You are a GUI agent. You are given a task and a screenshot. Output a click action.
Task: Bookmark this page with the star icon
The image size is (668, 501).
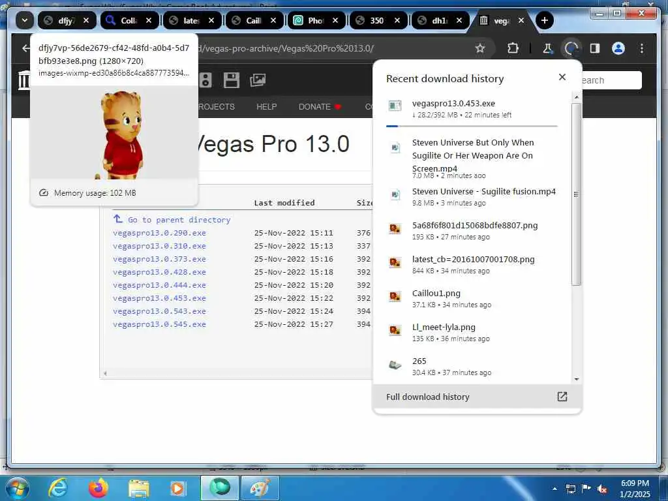tap(480, 48)
